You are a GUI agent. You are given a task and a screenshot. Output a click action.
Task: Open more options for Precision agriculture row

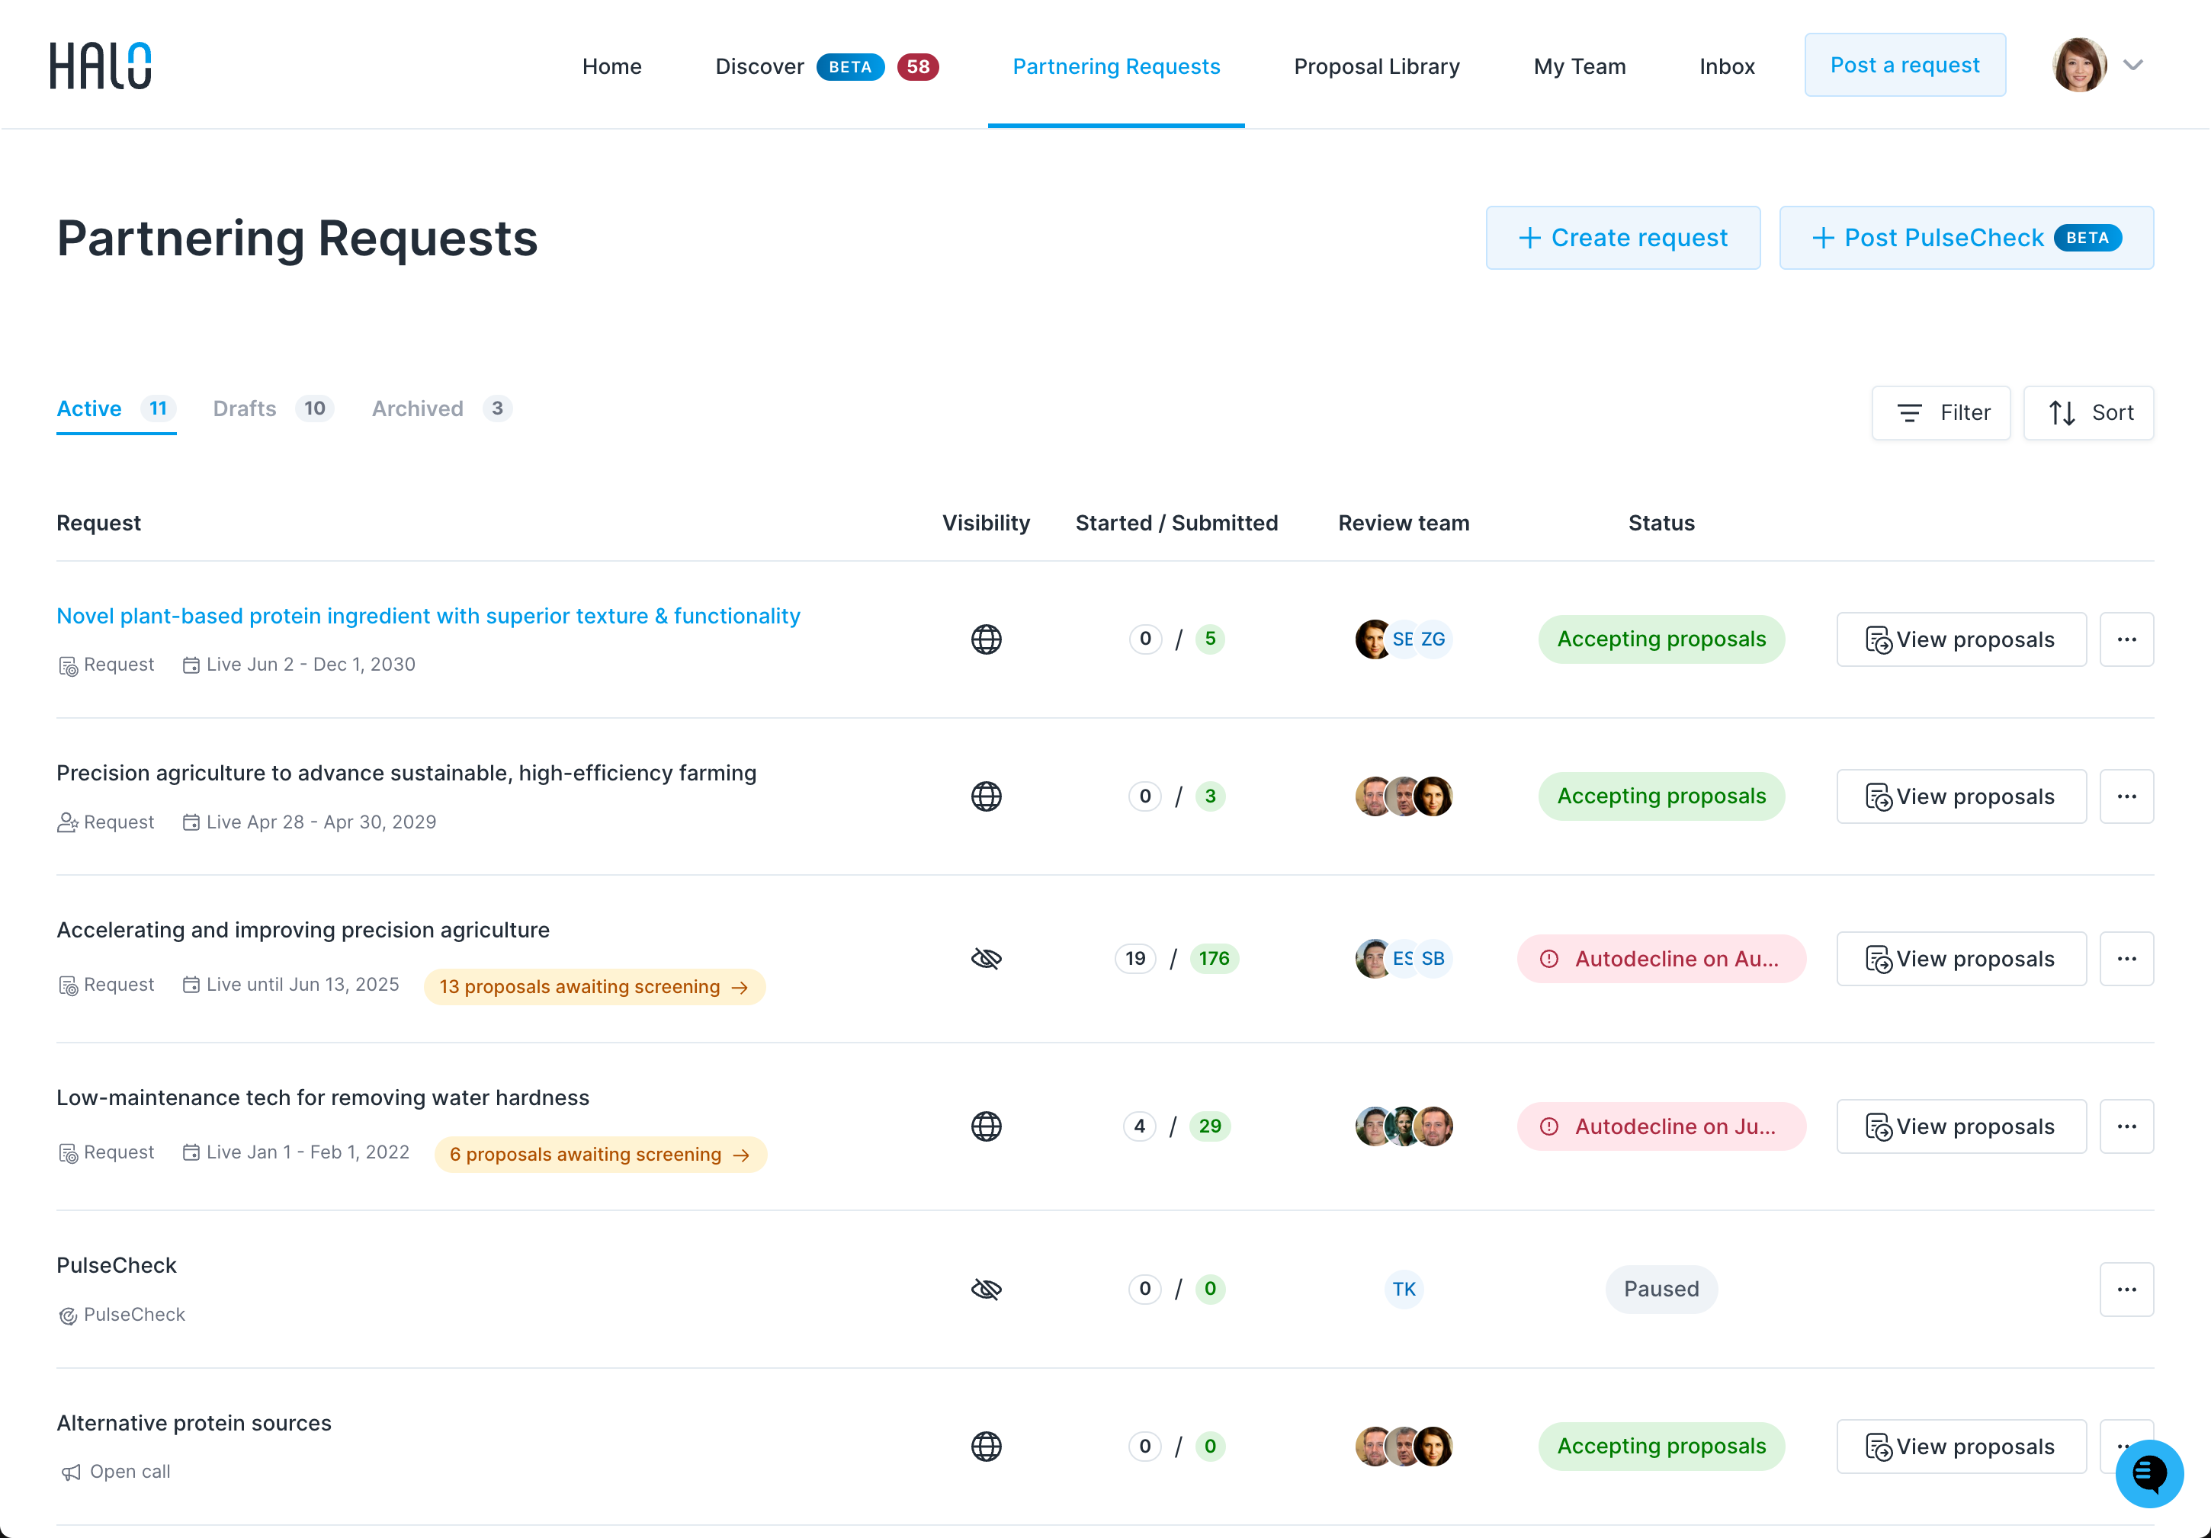point(2126,796)
